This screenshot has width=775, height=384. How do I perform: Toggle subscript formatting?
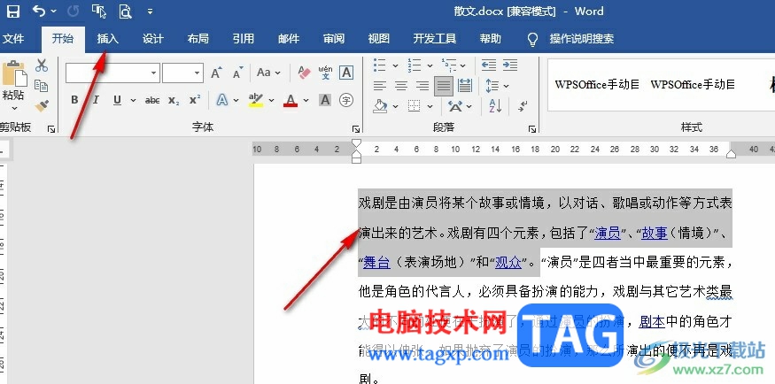coord(174,101)
